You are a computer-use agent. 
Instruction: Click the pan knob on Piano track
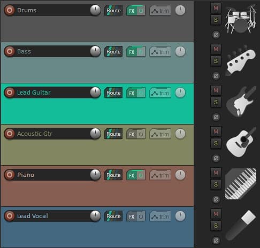coord(180,175)
